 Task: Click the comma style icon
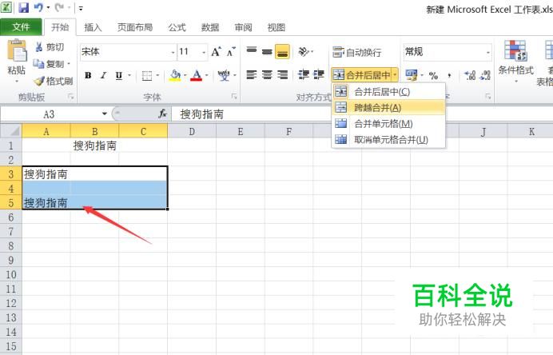[449, 75]
